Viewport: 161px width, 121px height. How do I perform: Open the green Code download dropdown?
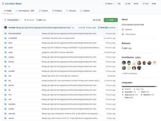tap(111, 20)
